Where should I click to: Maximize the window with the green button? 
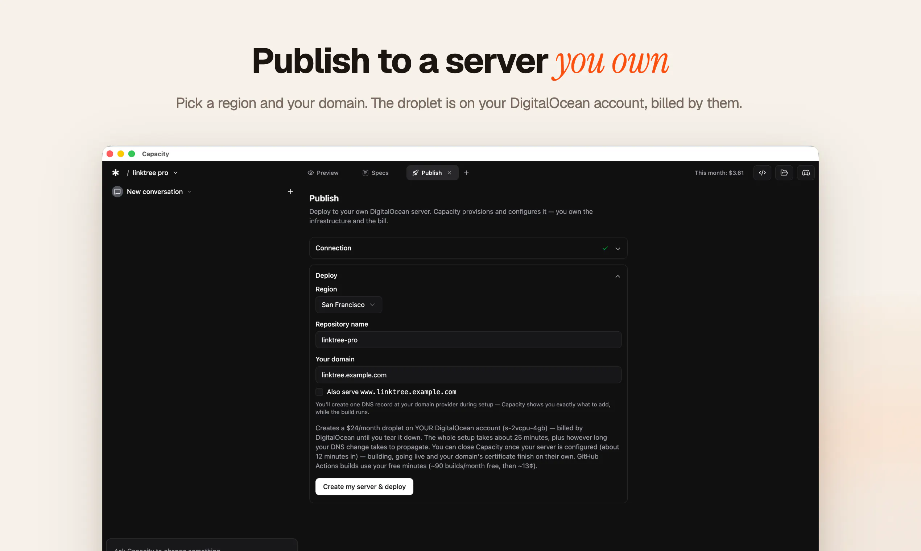click(x=132, y=154)
